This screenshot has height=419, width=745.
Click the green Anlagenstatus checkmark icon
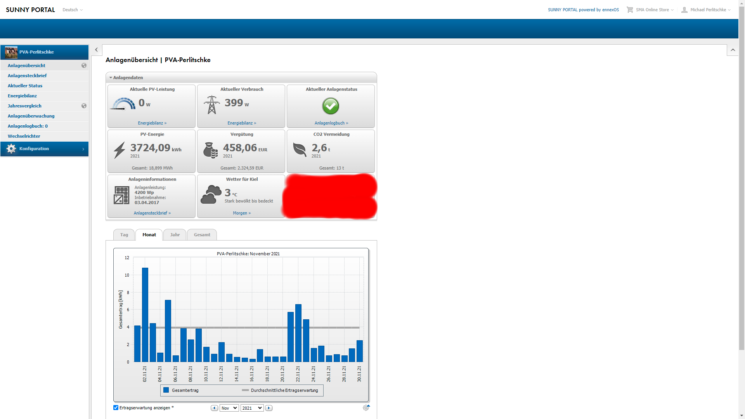point(331,106)
